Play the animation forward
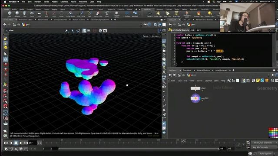Image resolution: width=278 pixels, height=156 pixels. (x=21, y=143)
